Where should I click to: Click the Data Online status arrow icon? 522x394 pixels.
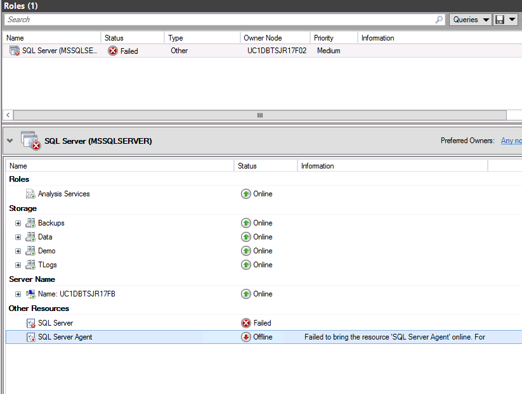click(x=245, y=237)
